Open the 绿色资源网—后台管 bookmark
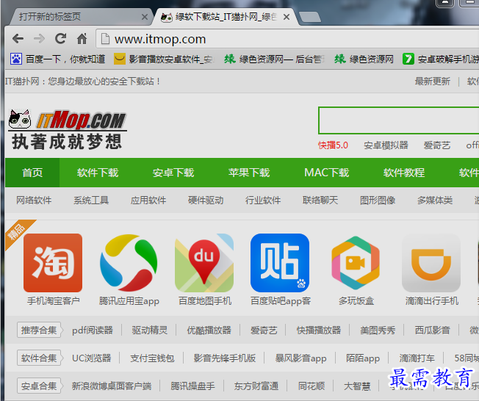The height and width of the screenshot is (401, 479). pyautogui.click(x=274, y=59)
